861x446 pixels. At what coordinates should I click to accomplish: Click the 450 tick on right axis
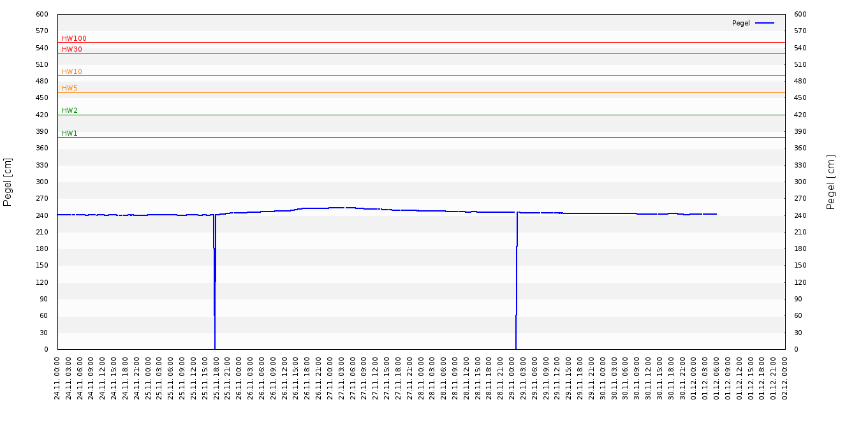pyautogui.click(x=800, y=97)
